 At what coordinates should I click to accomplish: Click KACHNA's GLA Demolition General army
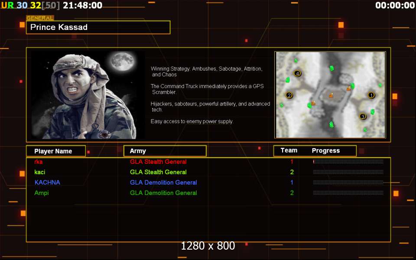pos(163,182)
